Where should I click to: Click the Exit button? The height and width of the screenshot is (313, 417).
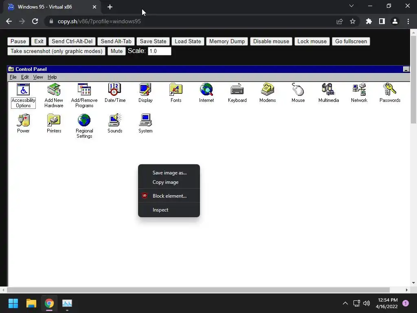click(39, 41)
